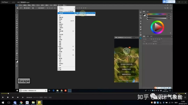This screenshot has width=188, height=105.
Task: Select the Eraser tool
Action: click(17, 36)
